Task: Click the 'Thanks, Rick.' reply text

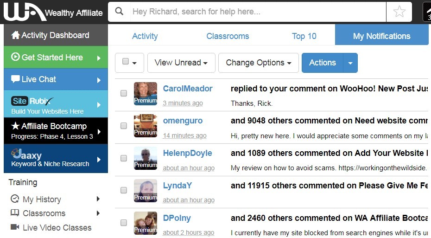Action: [x=252, y=103]
